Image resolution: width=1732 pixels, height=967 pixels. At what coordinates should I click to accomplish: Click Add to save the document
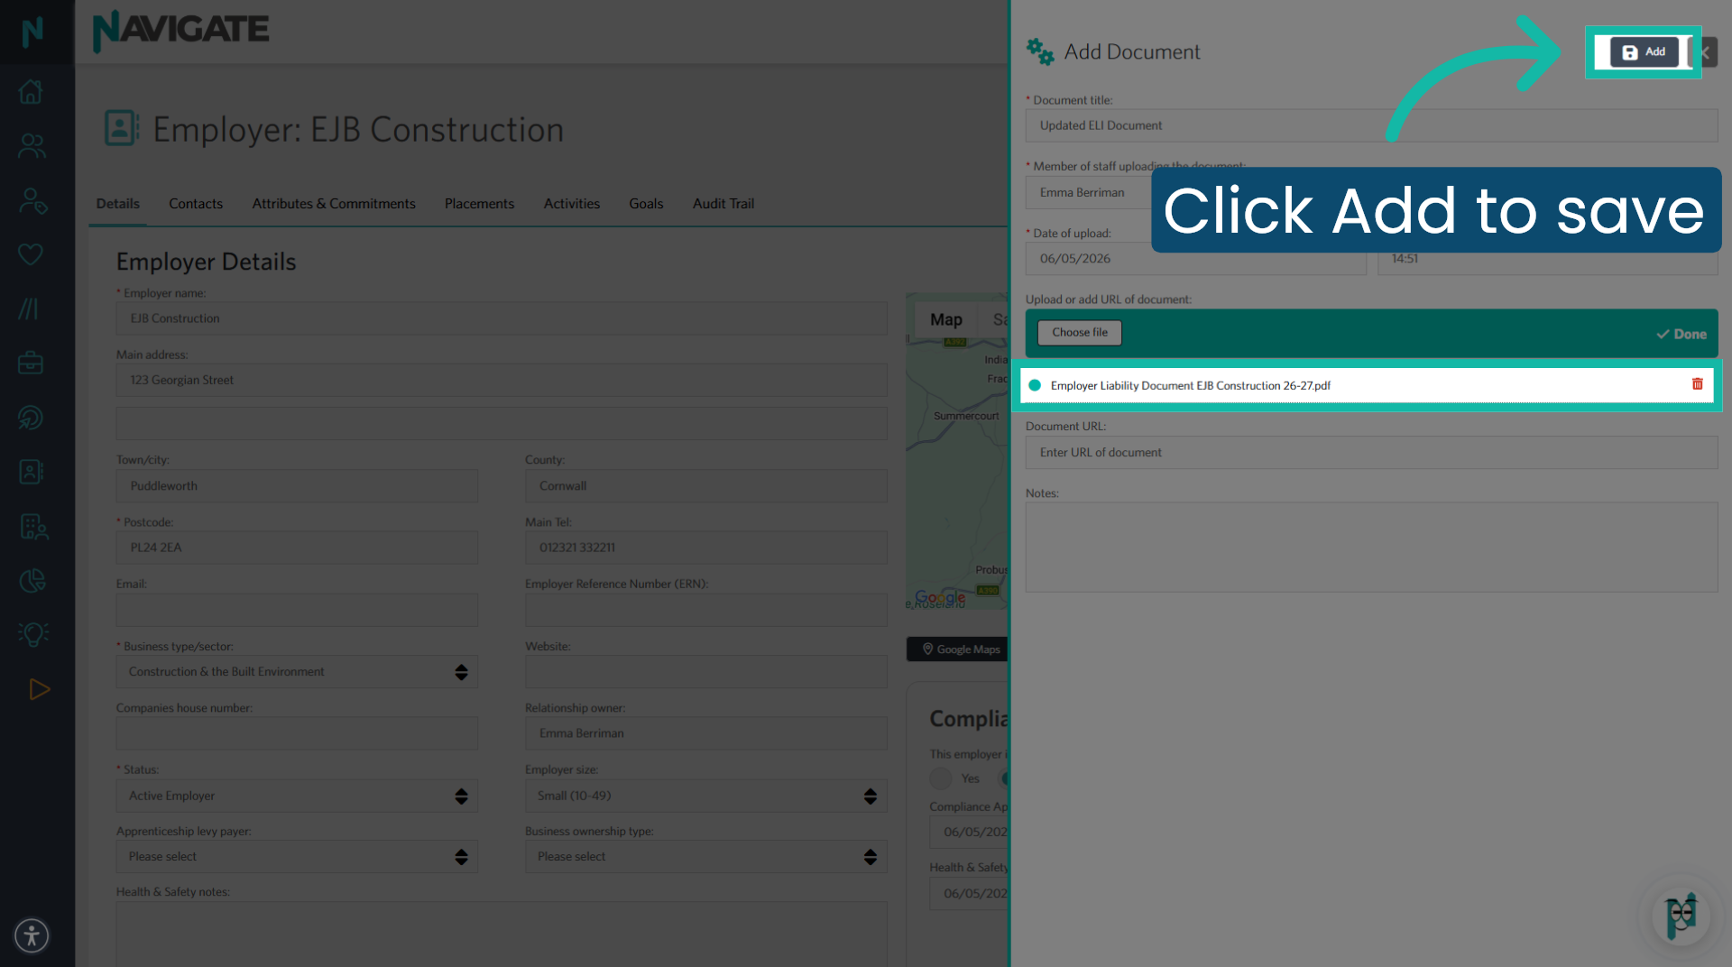tap(1644, 52)
